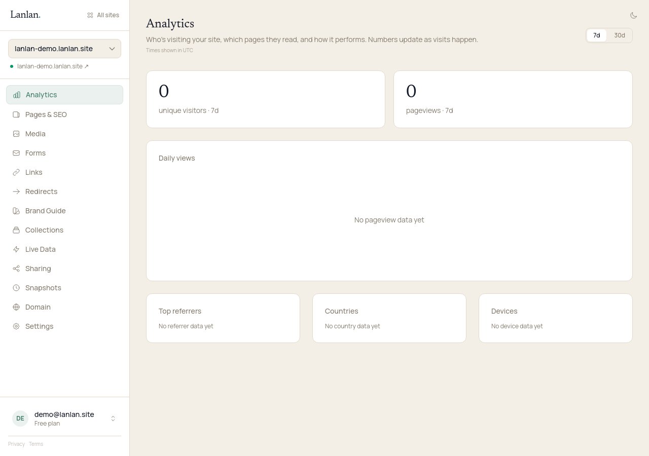Viewport: 649px width, 456px height.
Task: Click the Brand Guide icon
Action: (16, 211)
